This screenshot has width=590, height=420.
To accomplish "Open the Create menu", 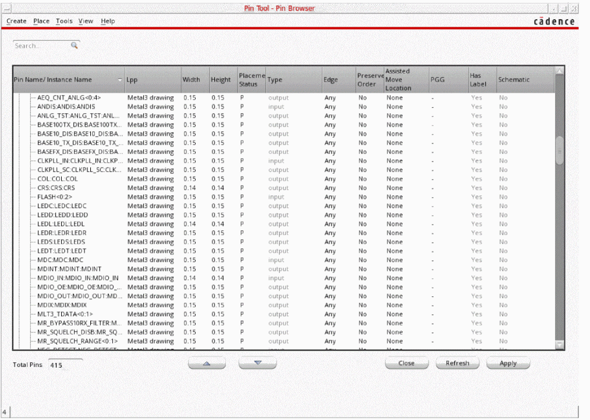I will point(16,21).
